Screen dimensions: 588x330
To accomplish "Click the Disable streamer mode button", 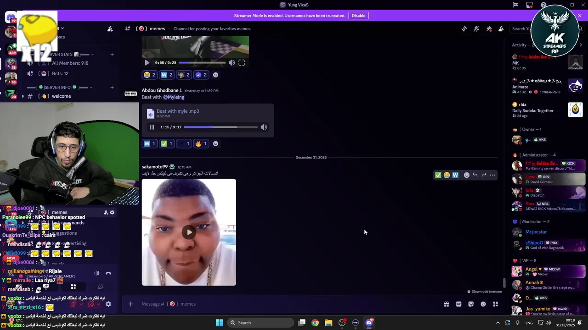I will tap(358, 16).
